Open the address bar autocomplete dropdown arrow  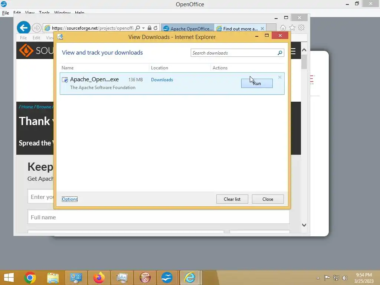pyautogui.click(x=144, y=28)
